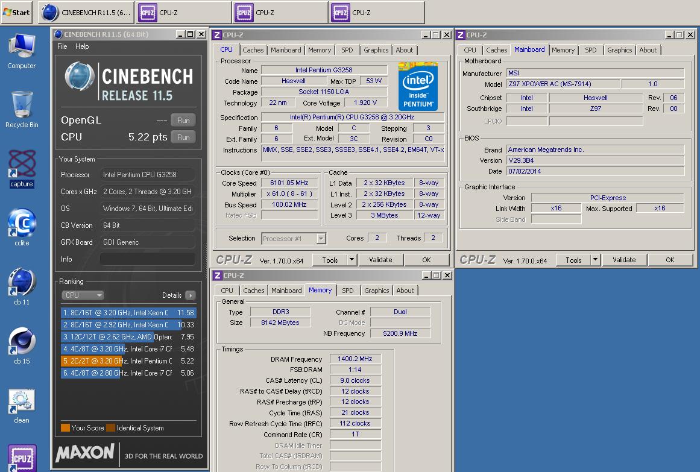Click the Z icon in the Memory window title bar
This screenshot has height=472, width=700.
click(x=218, y=275)
